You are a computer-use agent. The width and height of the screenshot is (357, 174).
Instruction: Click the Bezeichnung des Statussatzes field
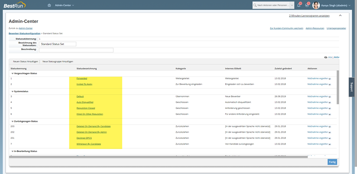tap(58, 44)
